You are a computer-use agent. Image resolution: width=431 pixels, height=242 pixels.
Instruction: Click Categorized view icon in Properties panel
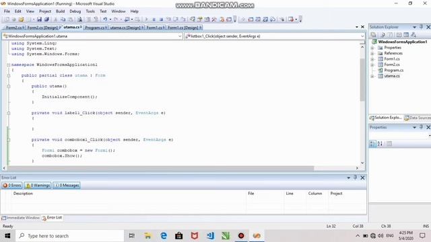pos(372,143)
